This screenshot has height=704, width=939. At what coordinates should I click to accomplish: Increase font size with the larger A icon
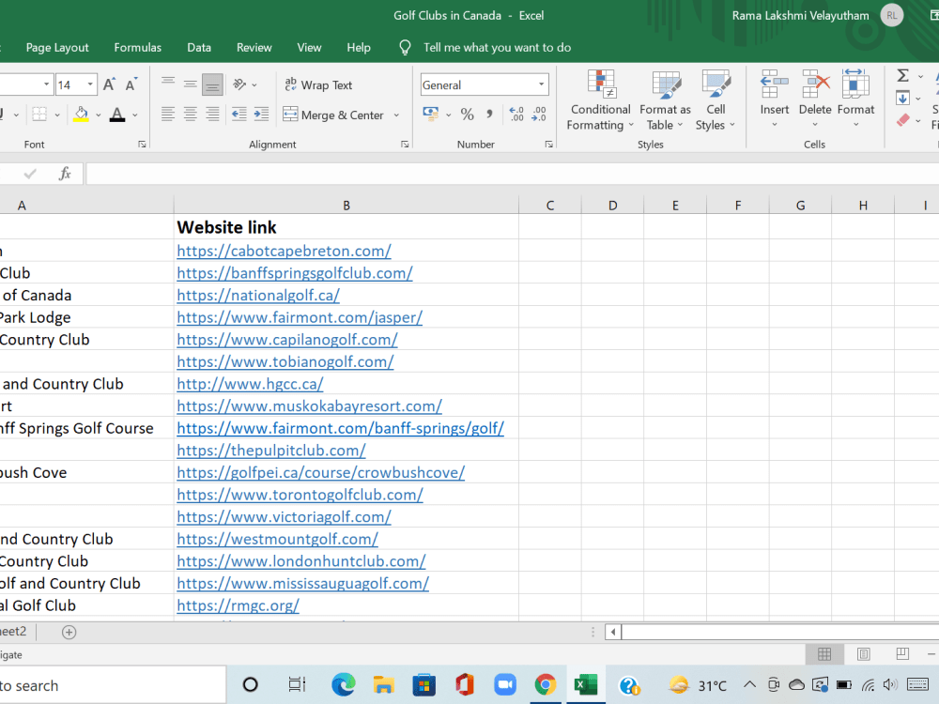tap(109, 85)
